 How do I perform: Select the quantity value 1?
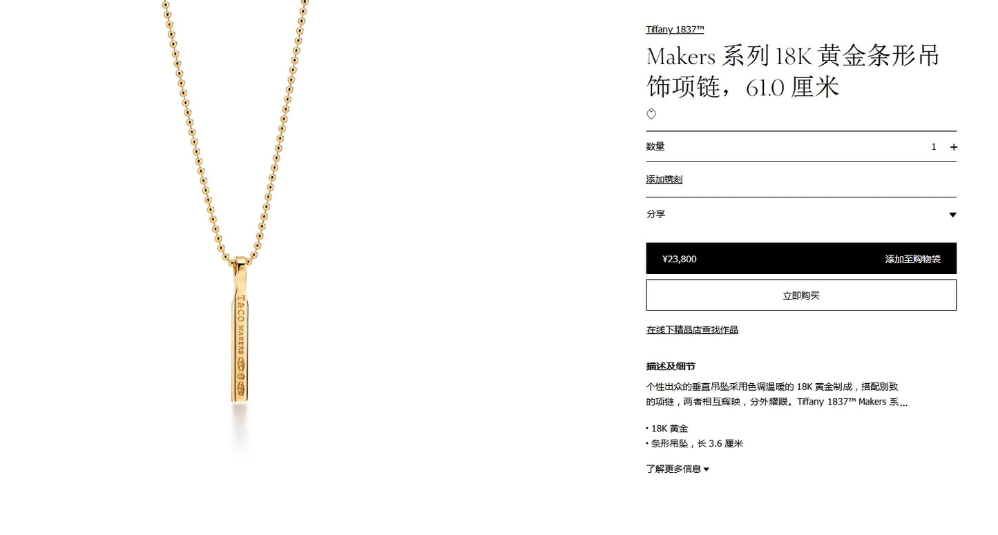934,147
